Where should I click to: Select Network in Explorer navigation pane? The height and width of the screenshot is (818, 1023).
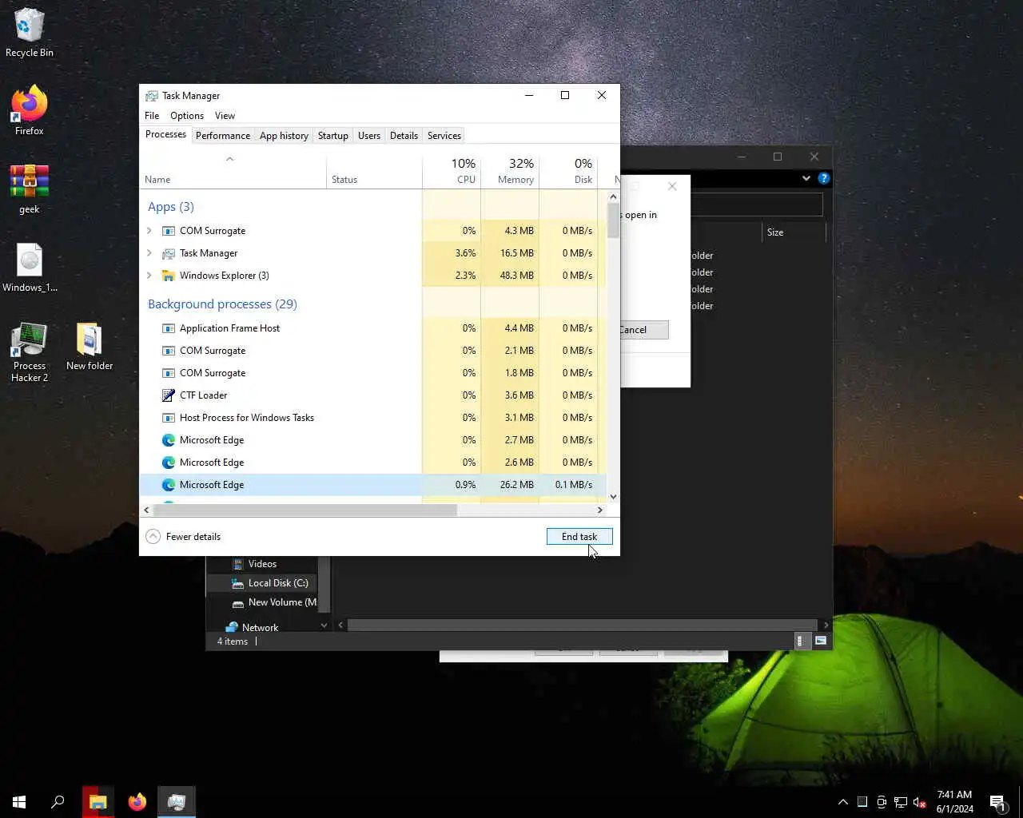pos(260,628)
